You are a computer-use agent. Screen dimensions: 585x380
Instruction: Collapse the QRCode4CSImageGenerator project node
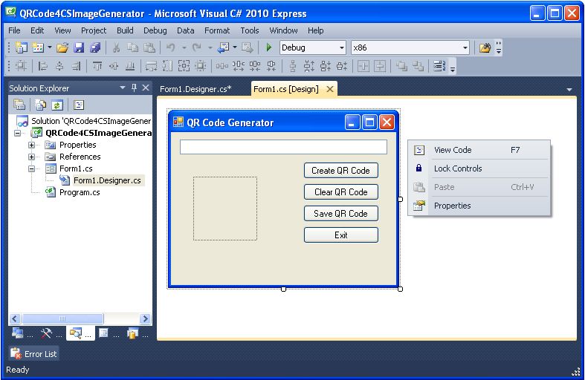click(17, 133)
